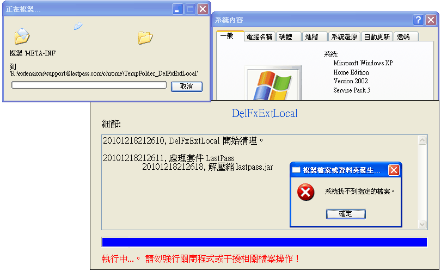Cancel the copy with 取消 button
Image resolution: width=441 pixels, height=271 pixels.
click(186, 87)
